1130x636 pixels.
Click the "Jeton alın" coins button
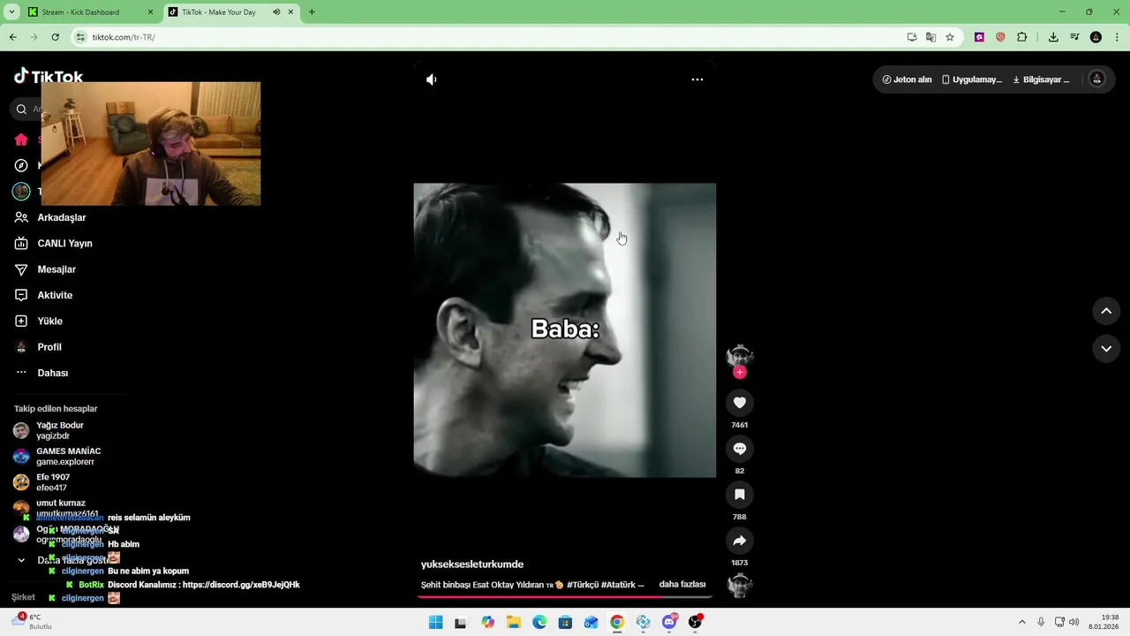(907, 79)
